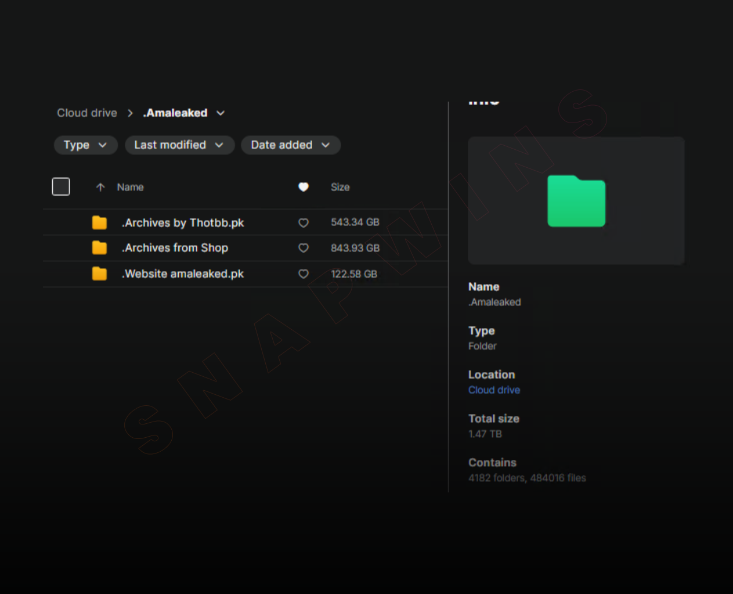Screen dimensions: 733x594
Task: Click the folder icon for .Archives by Thotbb.pk
Action: click(99, 222)
